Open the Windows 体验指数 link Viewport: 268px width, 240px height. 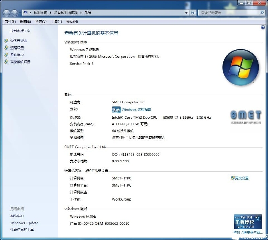136,110
